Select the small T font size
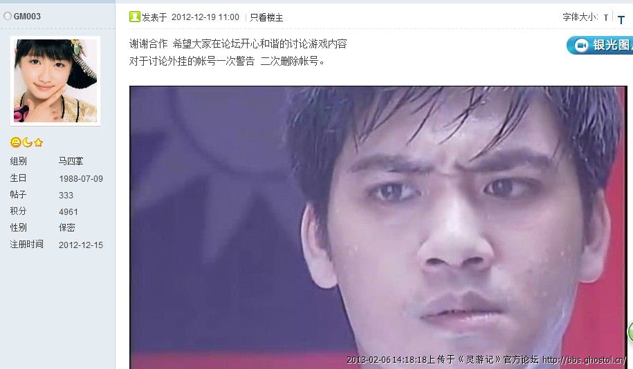The width and height of the screenshot is (633, 369). click(605, 17)
